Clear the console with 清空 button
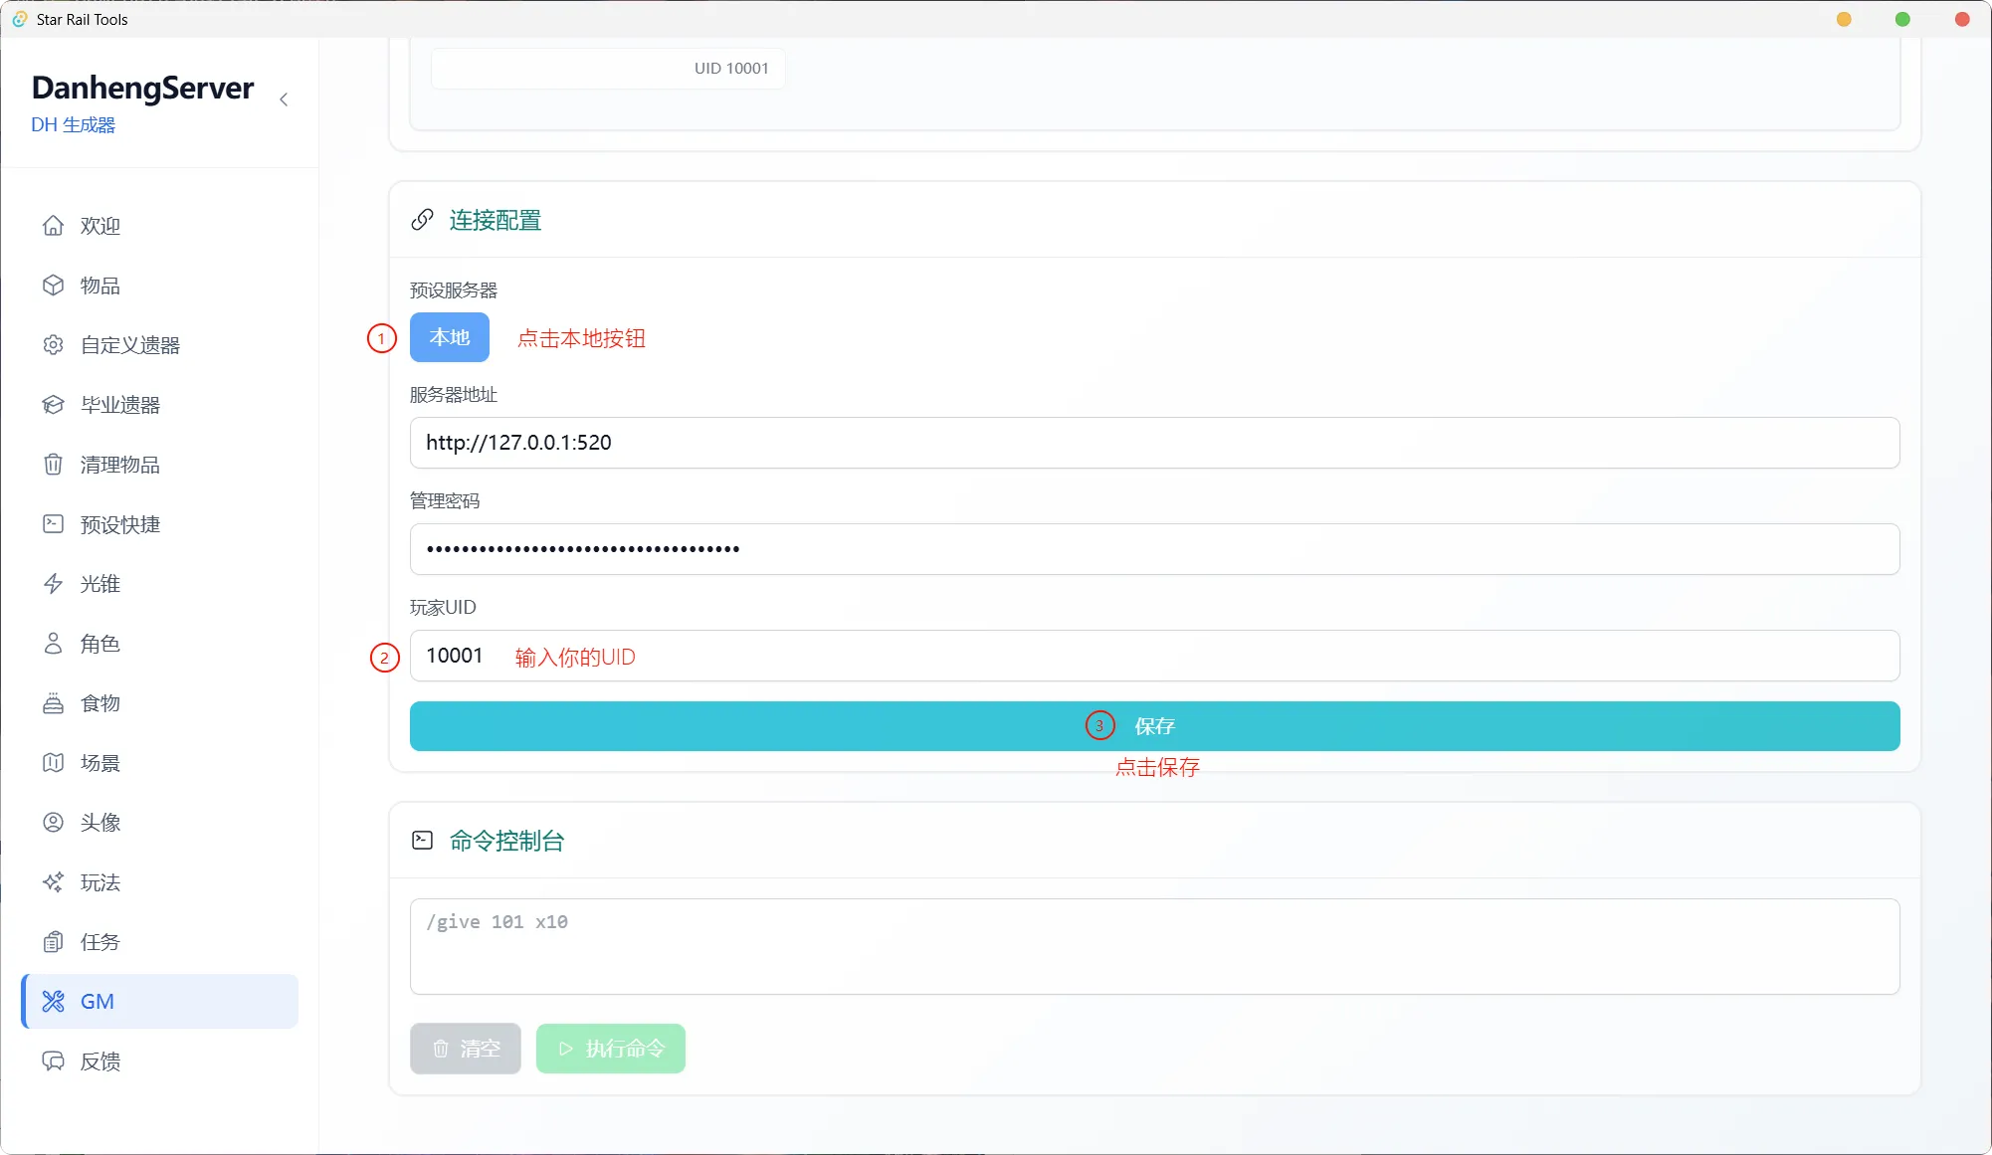 465,1048
